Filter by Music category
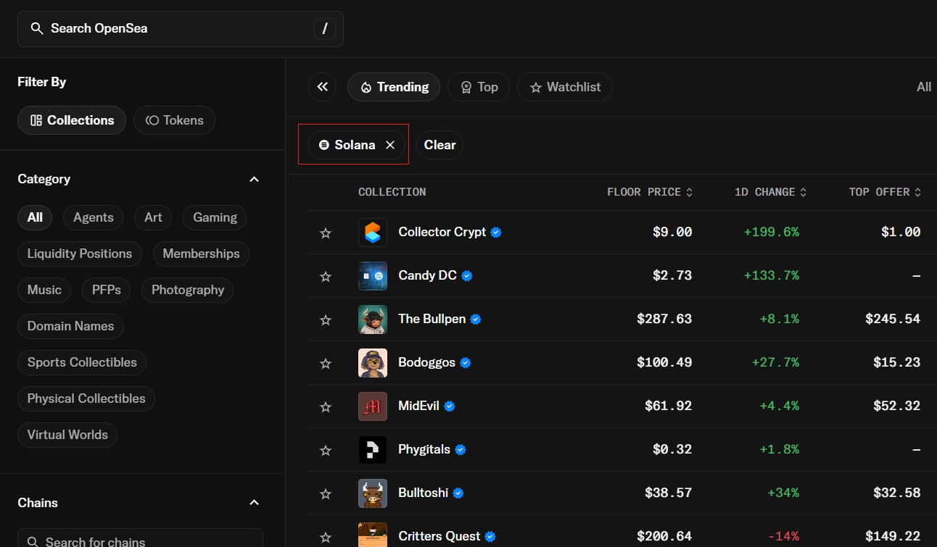Viewport: 937px width, 547px height. click(x=44, y=290)
